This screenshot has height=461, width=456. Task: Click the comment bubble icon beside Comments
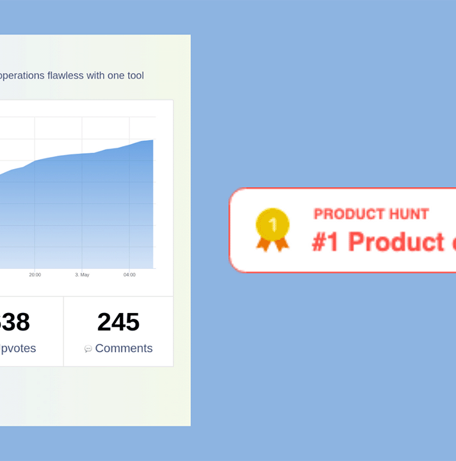click(x=88, y=349)
